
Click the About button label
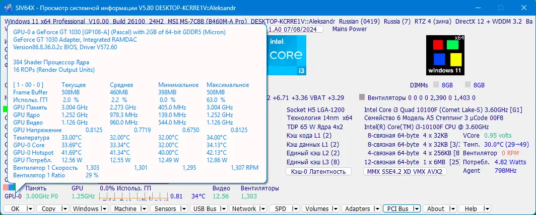click(x=436, y=208)
